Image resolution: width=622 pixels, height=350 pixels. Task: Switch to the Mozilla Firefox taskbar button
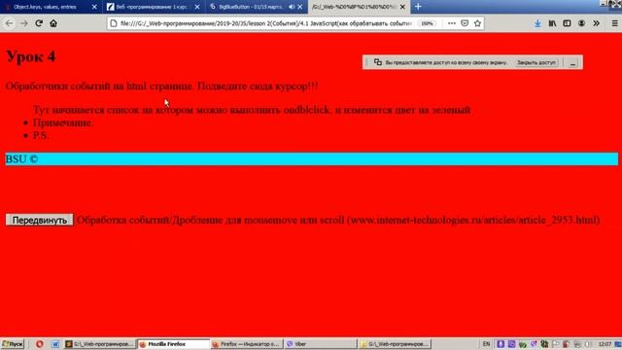(x=173, y=344)
